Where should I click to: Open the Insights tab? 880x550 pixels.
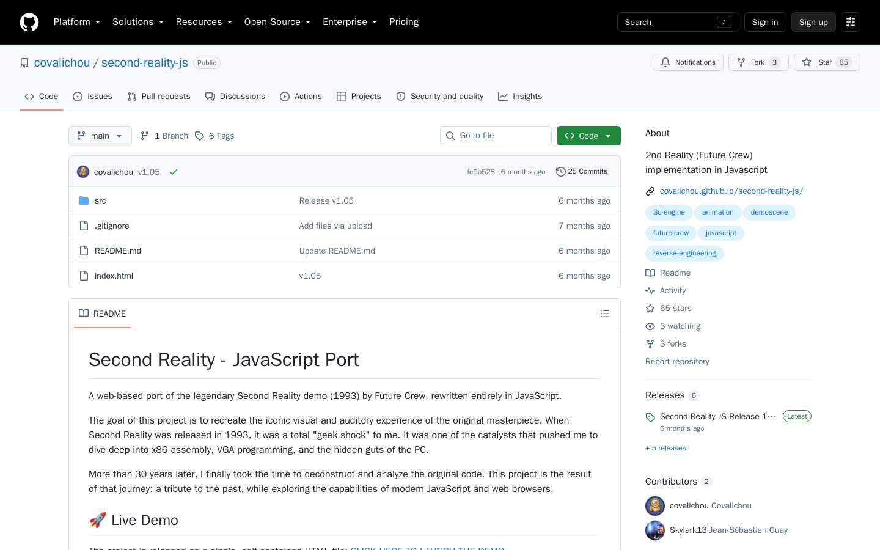(x=520, y=97)
